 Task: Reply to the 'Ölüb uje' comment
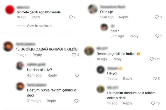[123, 17]
